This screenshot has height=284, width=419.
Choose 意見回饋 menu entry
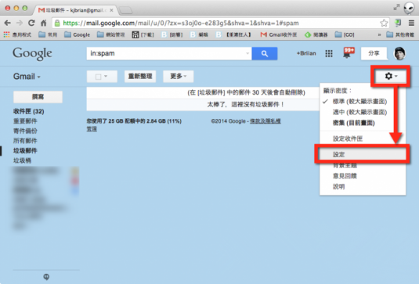click(345, 176)
